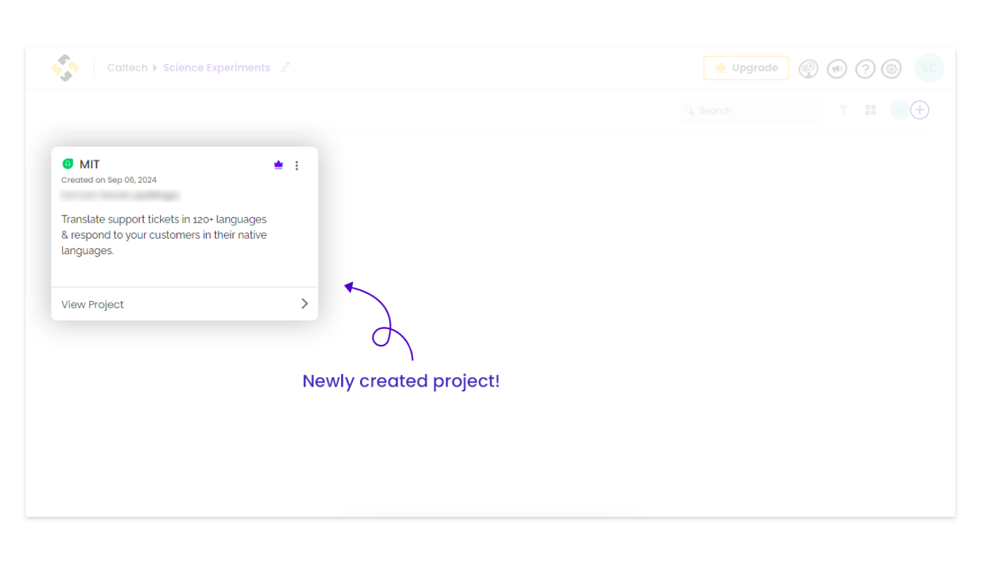Click the purple crown on MIT card
The width and height of the screenshot is (981, 564).
click(278, 165)
